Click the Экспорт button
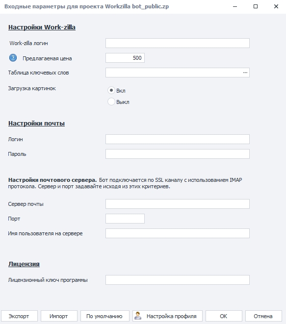 [x=19, y=316]
